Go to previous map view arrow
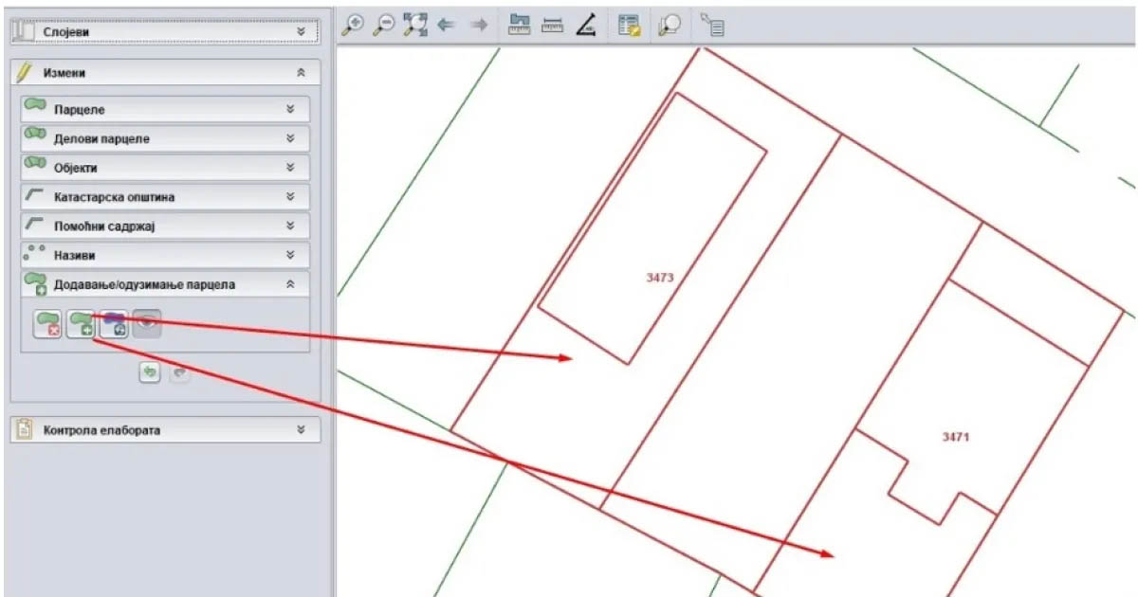1138x597 pixels. 447,26
